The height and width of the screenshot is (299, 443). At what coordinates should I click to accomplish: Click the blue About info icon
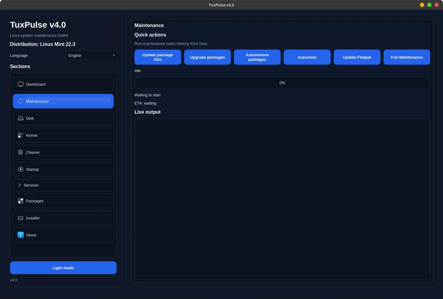pyautogui.click(x=21, y=235)
